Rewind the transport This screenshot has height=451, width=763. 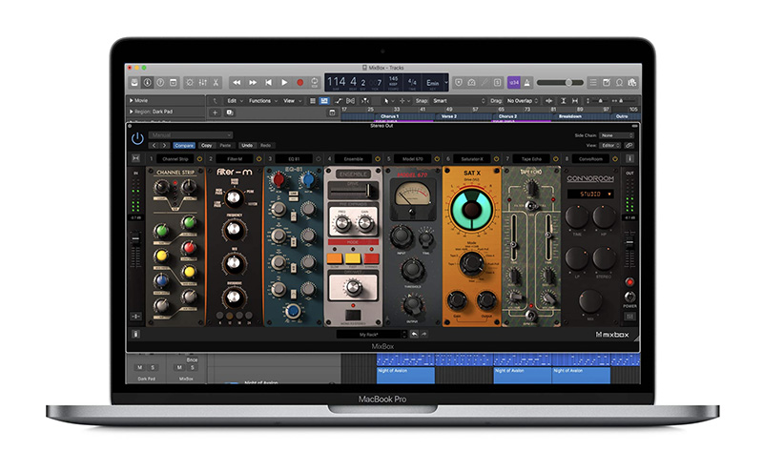pos(237,83)
